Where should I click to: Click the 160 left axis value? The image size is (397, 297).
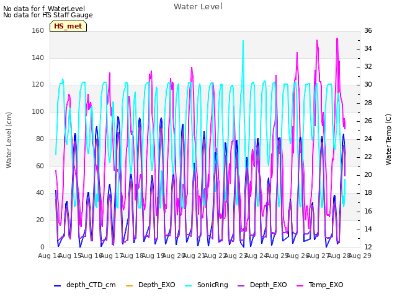38,30
